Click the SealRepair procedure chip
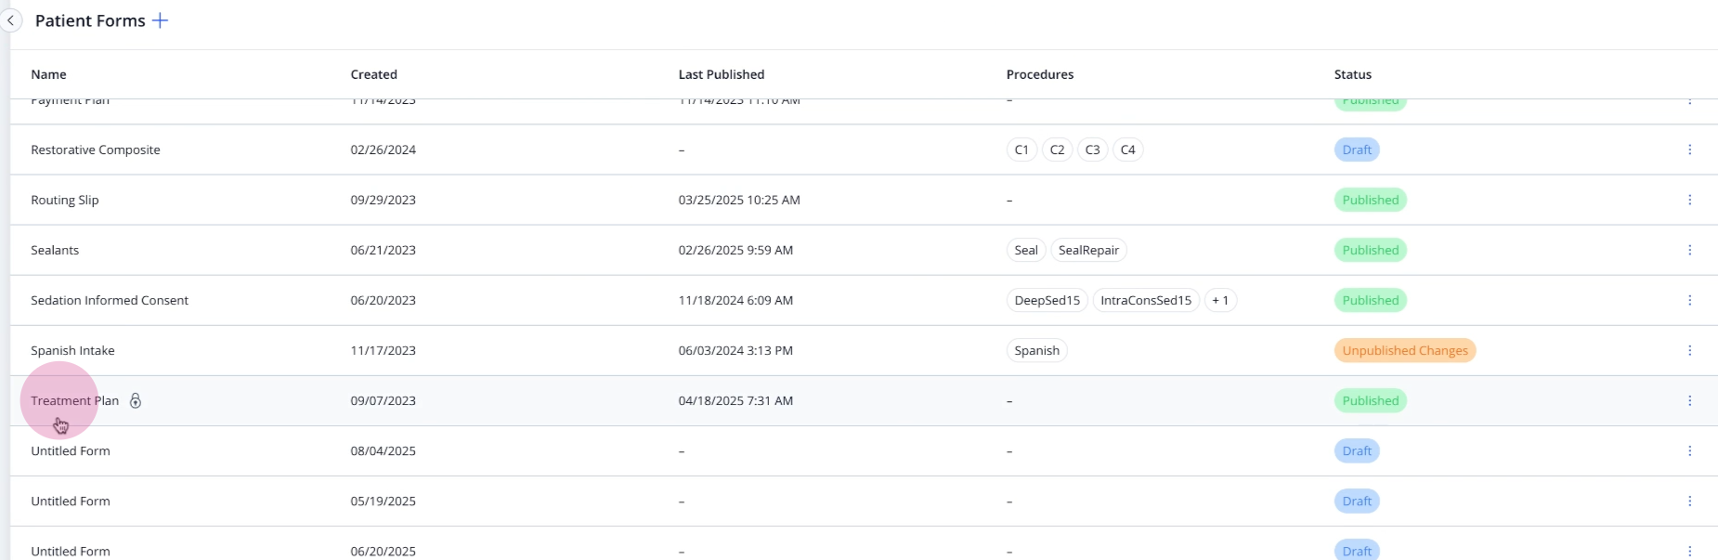1718x560 pixels. (x=1088, y=250)
